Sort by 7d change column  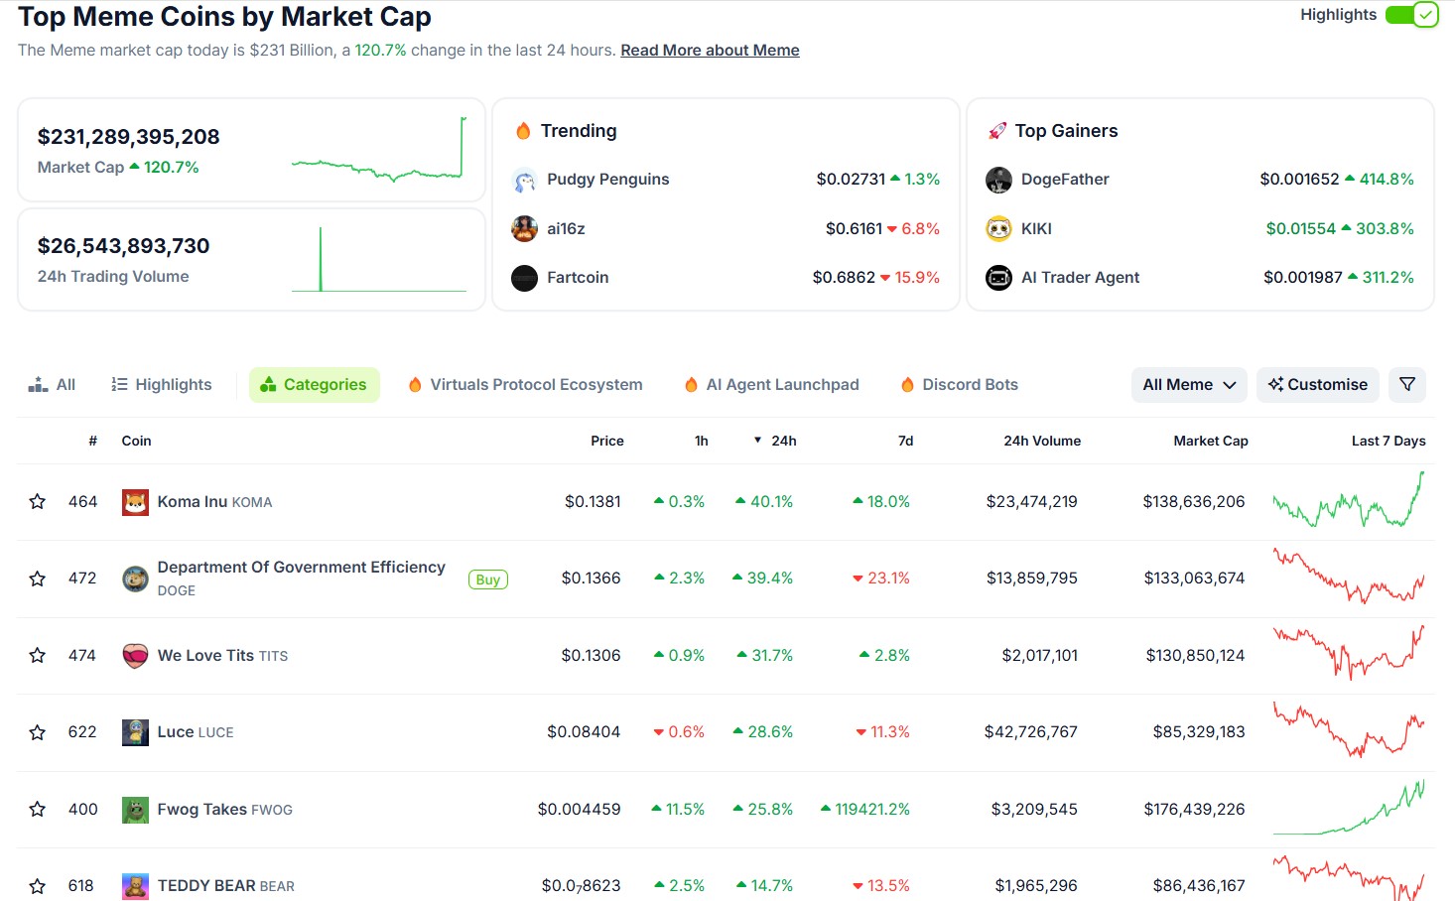point(905,441)
